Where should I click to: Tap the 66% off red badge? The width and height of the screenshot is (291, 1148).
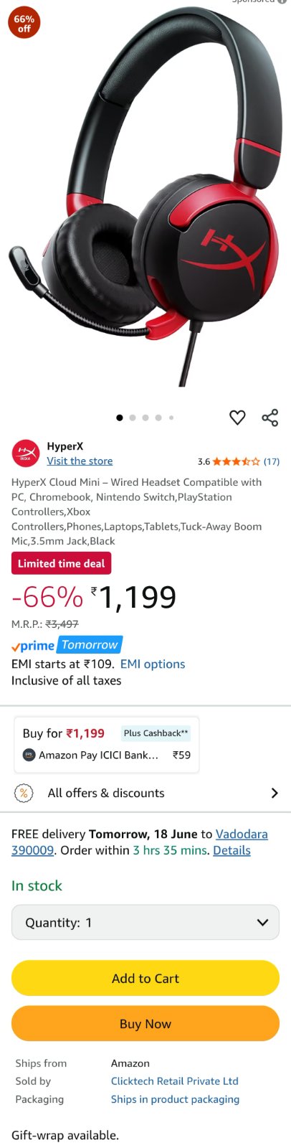(24, 24)
